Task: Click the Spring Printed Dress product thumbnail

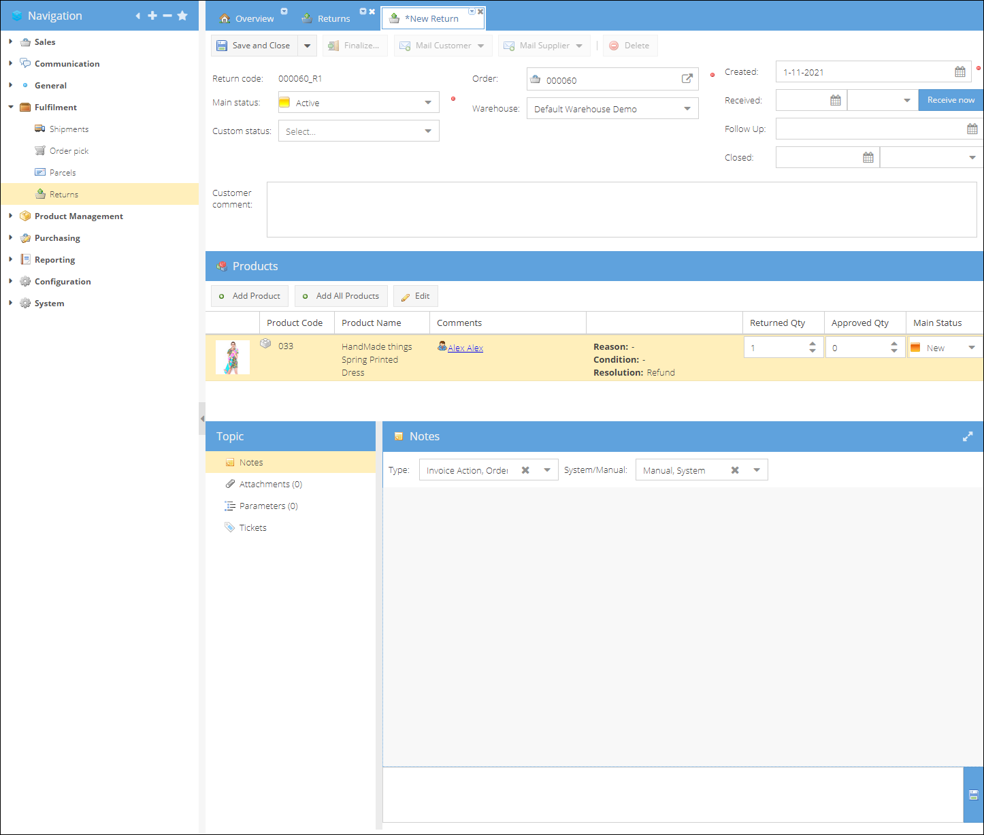Action: (x=233, y=357)
